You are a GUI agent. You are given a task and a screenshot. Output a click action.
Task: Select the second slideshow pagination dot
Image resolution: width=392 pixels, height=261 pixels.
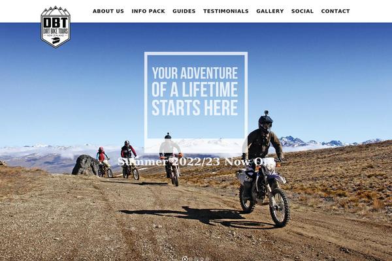[x=191, y=259]
